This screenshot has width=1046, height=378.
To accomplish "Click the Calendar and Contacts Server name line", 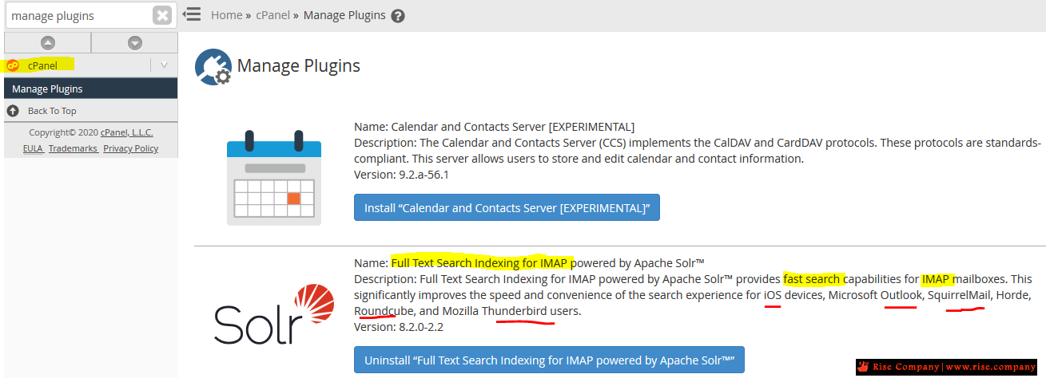I will pos(495,126).
